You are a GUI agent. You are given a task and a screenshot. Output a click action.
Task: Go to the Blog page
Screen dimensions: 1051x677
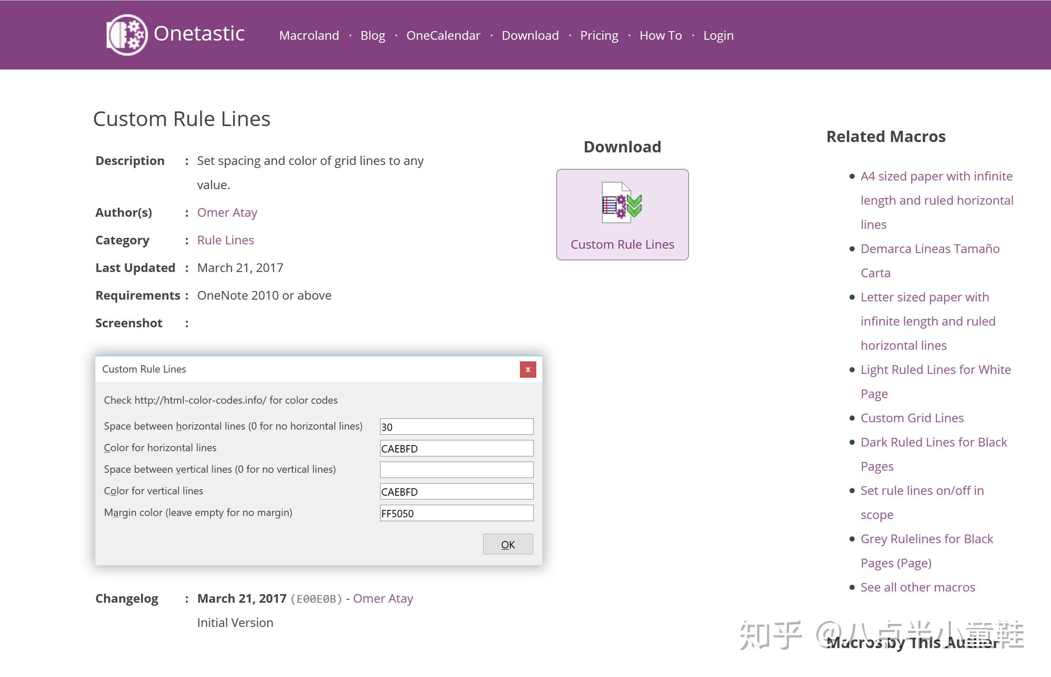point(372,35)
